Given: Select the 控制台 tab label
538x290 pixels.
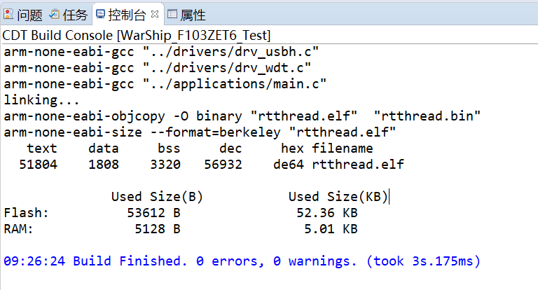Looking at the screenshot, I should click(127, 15).
